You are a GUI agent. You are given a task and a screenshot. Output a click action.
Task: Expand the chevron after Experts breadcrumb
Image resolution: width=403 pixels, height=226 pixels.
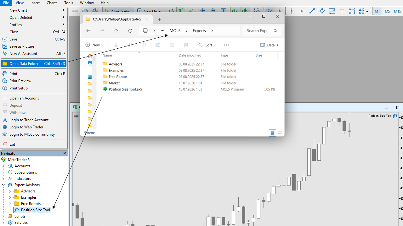[x=212, y=31]
